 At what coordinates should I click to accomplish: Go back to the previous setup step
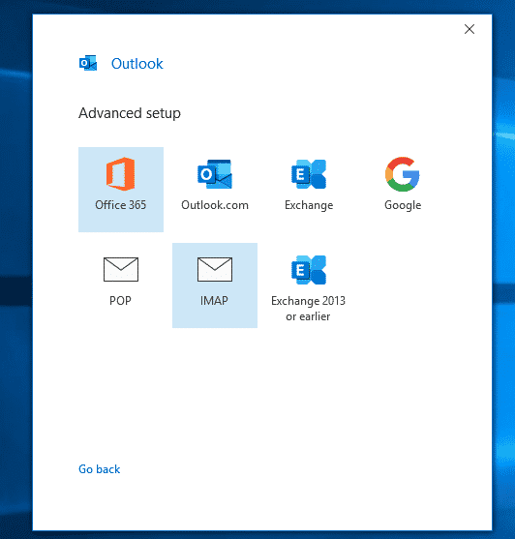click(100, 469)
